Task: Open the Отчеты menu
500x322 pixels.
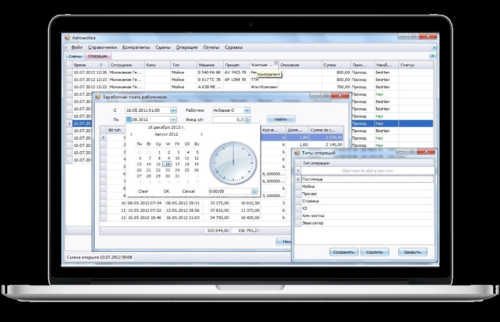Action: coord(211,47)
